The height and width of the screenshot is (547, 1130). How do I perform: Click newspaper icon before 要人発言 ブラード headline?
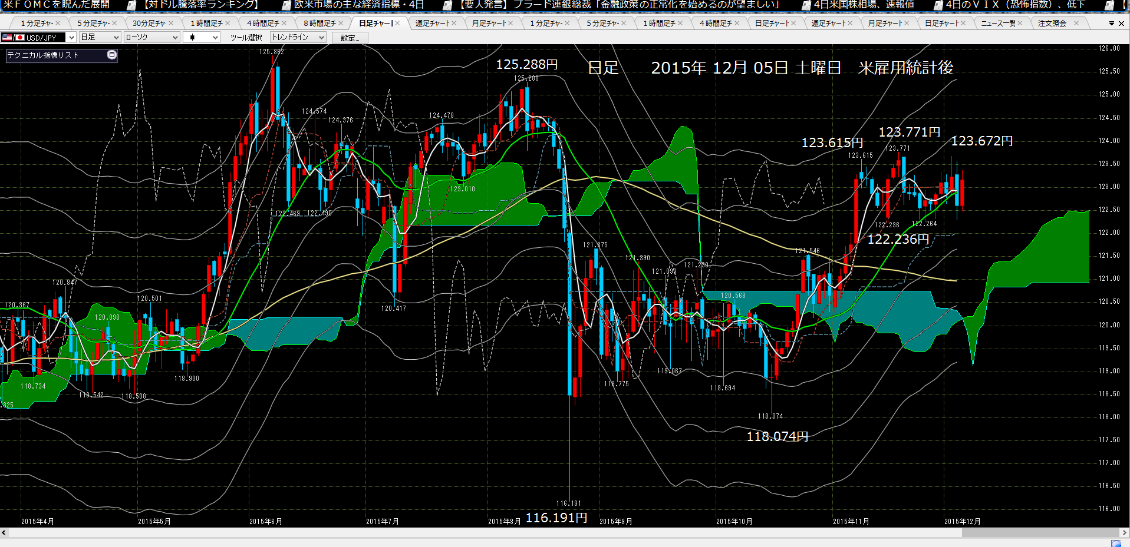point(447,5)
